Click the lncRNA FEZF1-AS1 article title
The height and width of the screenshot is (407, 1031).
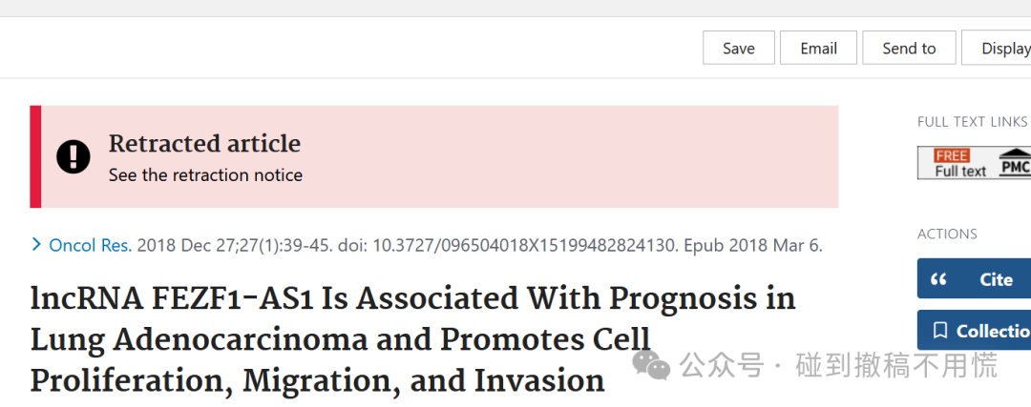(412, 340)
